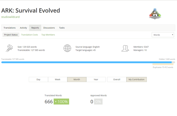Switch to the Overall view

click(117, 79)
